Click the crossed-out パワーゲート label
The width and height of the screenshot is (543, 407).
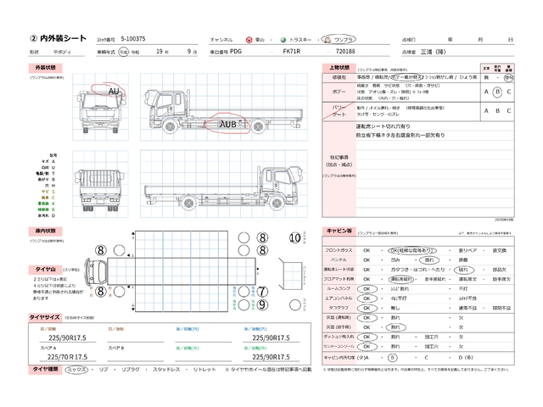(x=339, y=111)
